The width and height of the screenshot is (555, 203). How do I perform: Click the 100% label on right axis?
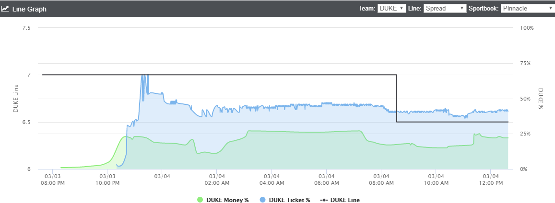coord(527,28)
